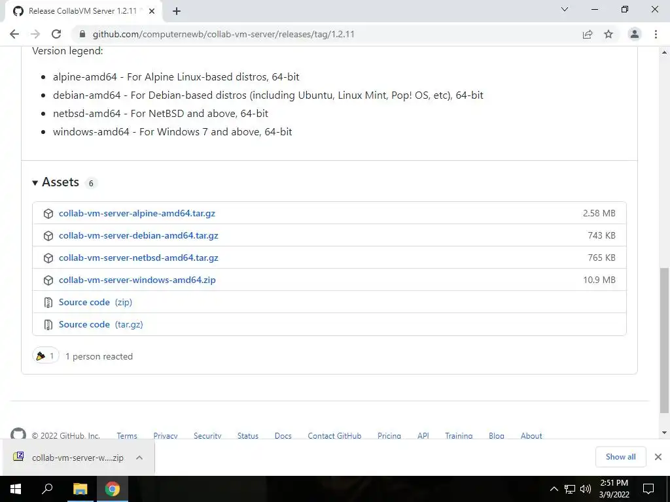Click the package icon beside debian-amd64 asset

click(48, 235)
